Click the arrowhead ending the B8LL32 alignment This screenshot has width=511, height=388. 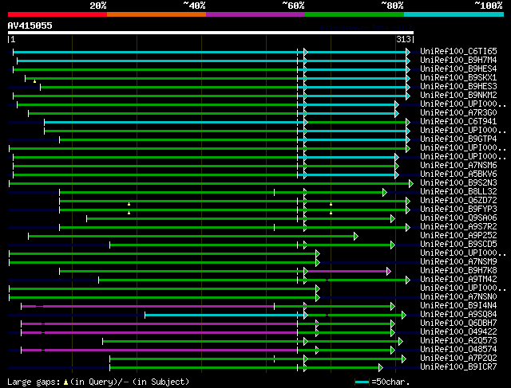(385, 193)
